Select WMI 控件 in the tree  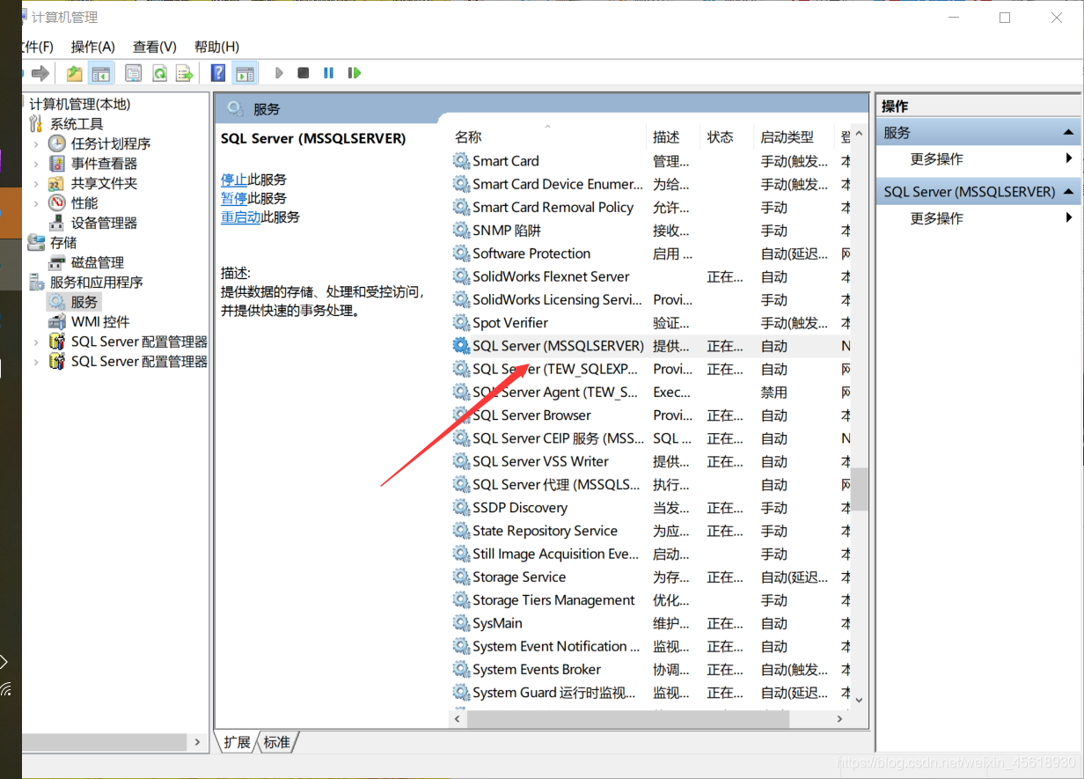pos(100,322)
